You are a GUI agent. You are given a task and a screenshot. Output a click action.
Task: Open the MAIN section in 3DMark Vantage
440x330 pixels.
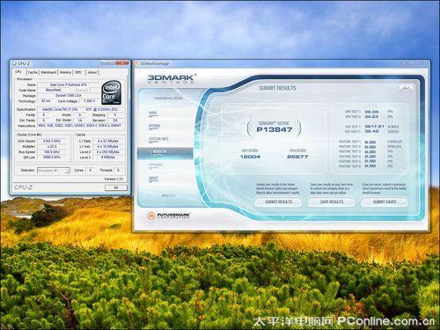point(153,114)
